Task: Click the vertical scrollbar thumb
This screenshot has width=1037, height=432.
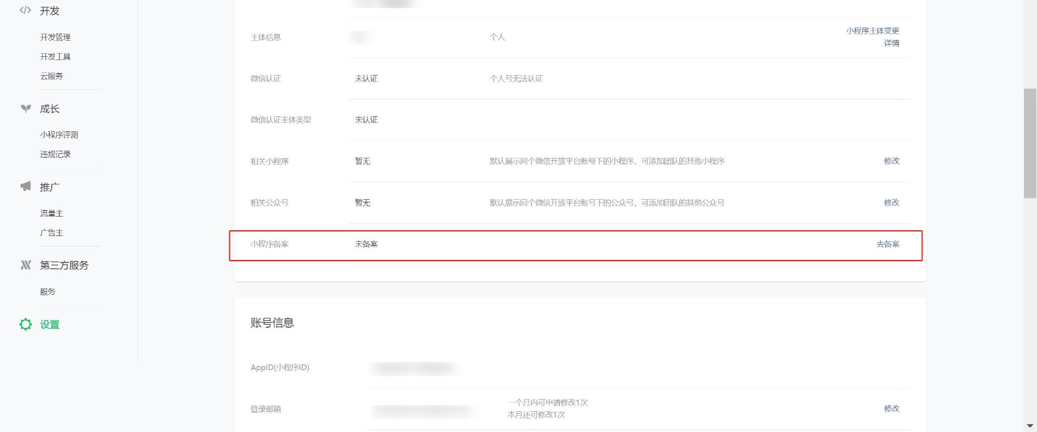Action: [x=1030, y=143]
